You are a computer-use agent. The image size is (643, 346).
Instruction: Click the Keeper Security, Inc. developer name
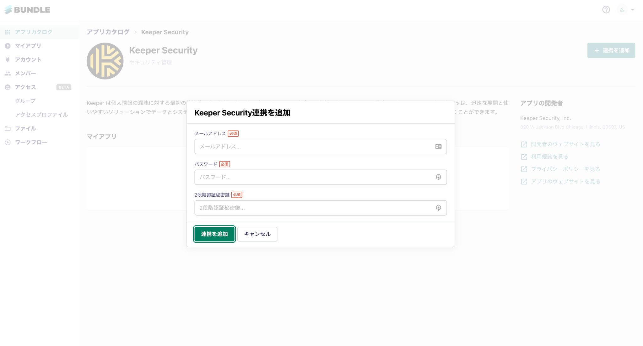point(545,118)
